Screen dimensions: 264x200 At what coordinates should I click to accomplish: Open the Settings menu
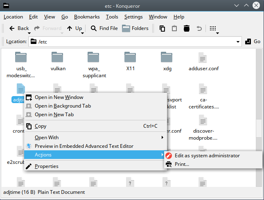(x=133, y=17)
